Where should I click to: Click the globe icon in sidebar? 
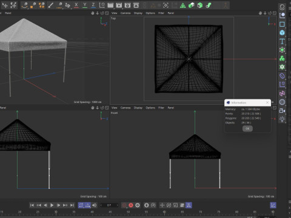coord(282,102)
